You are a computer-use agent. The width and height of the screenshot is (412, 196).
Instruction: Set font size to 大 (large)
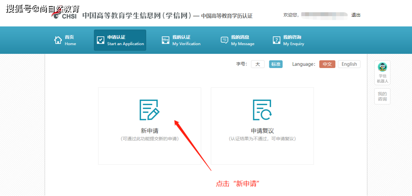pos(257,64)
